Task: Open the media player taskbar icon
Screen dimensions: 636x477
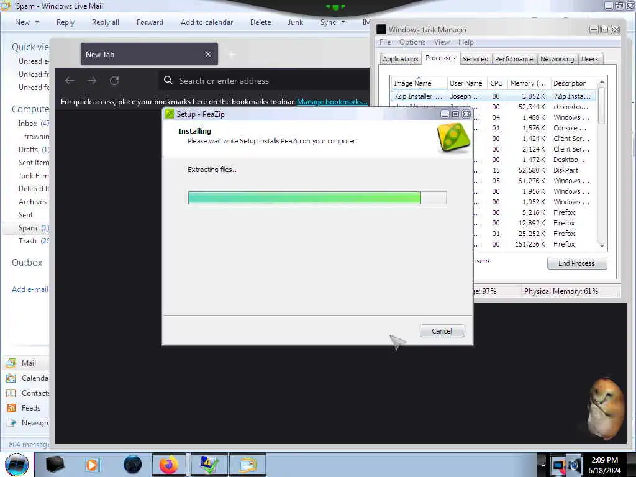Action: (93, 465)
